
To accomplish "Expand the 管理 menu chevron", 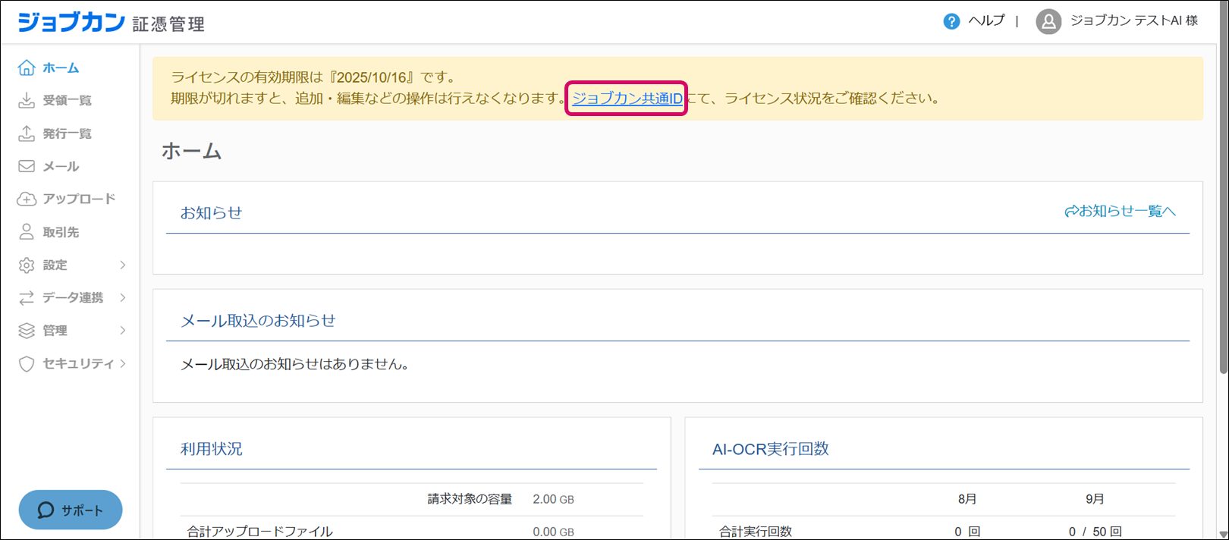I will point(123,331).
